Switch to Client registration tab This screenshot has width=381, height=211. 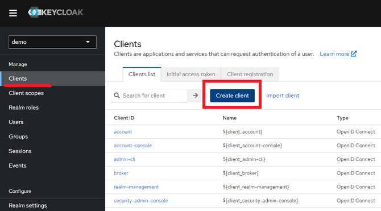click(x=250, y=74)
